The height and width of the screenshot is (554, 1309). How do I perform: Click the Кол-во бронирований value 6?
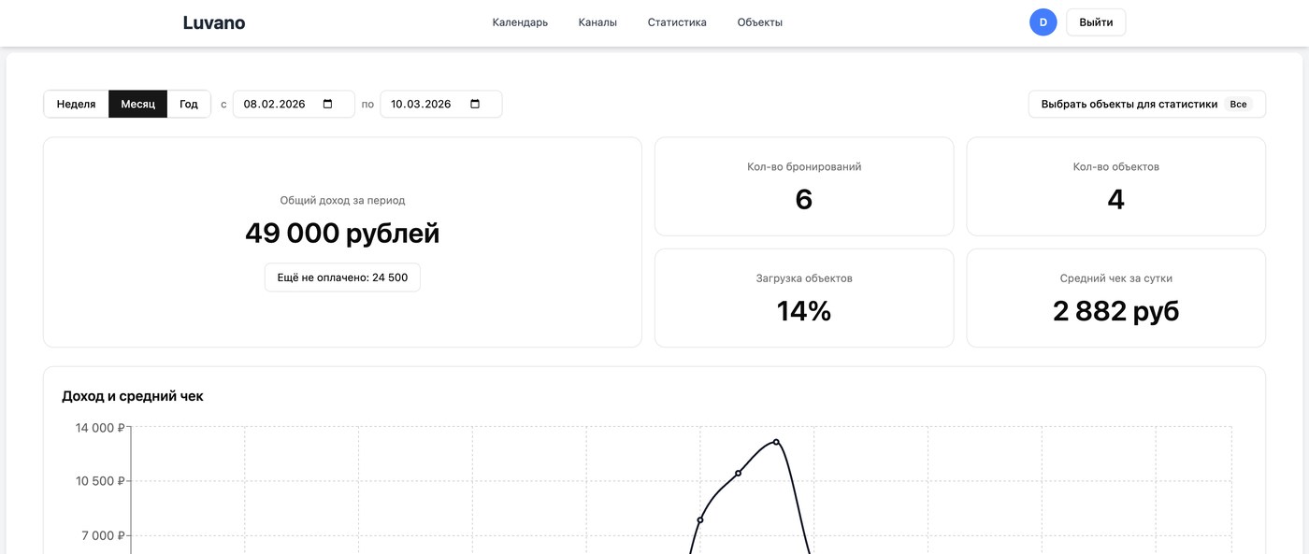tap(804, 199)
